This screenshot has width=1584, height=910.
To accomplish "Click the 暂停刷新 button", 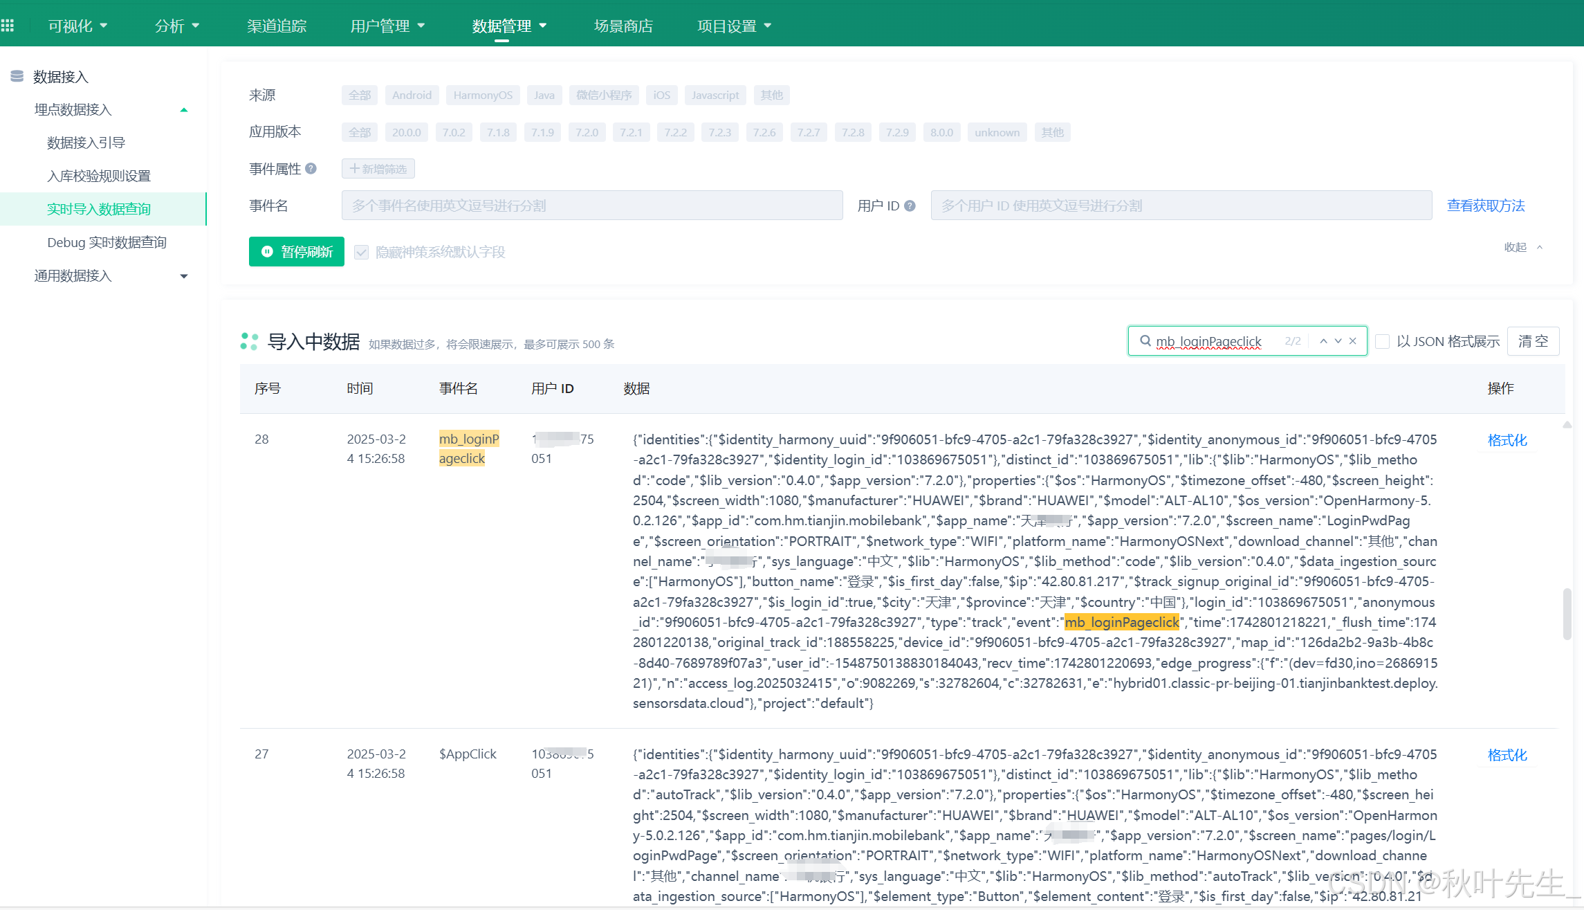I will 297,252.
